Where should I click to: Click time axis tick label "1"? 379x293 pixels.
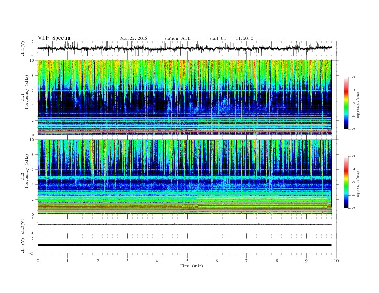67,261
